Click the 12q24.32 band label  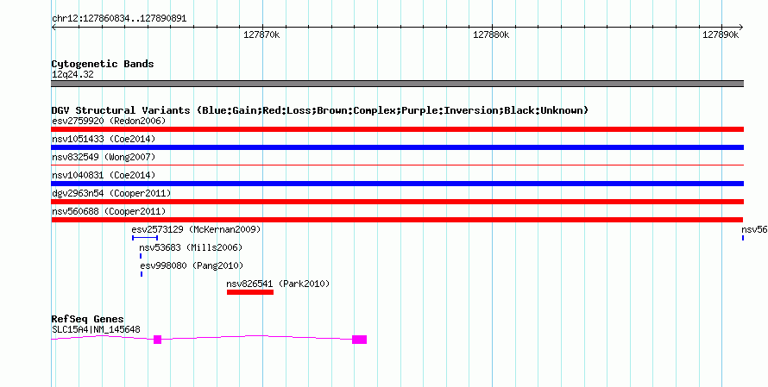72,74
